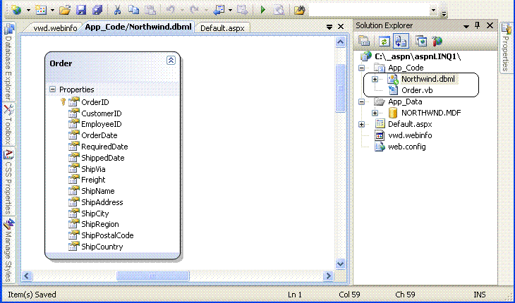Click the Find in Files folder icon
The width and height of the screenshot is (515, 303).
[x=299, y=10]
